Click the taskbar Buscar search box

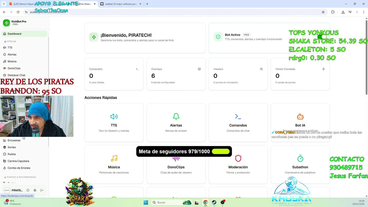tap(172, 202)
